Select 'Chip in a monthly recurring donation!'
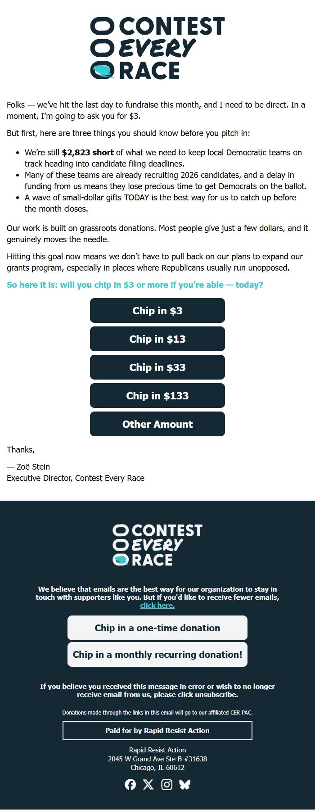The image size is (315, 810). click(x=157, y=654)
